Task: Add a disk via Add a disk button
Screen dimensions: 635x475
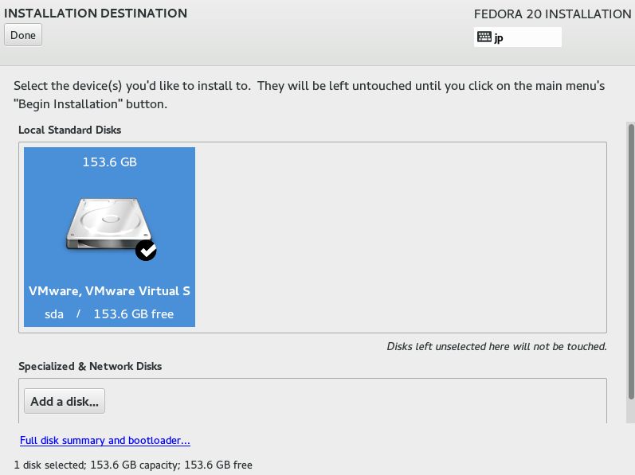Action: tap(65, 401)
